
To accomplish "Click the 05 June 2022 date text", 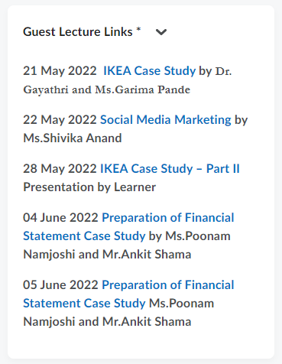I will point(60,284).
